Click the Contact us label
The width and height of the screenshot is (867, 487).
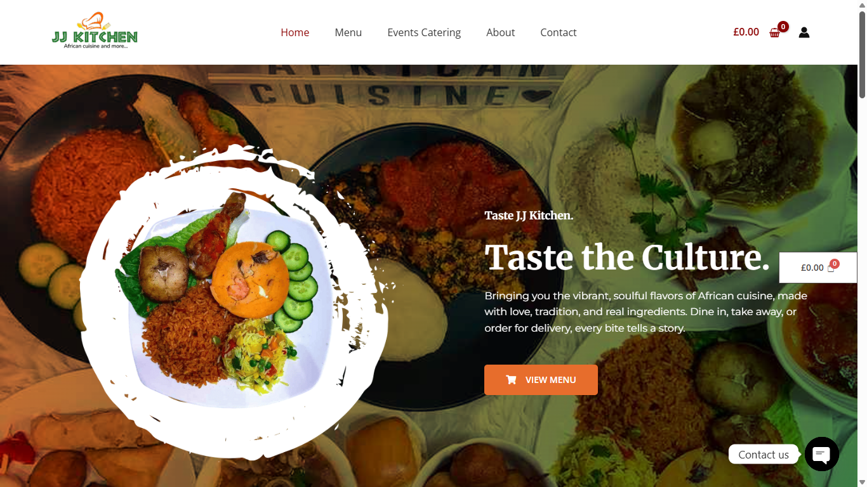(x=764, y=454)
